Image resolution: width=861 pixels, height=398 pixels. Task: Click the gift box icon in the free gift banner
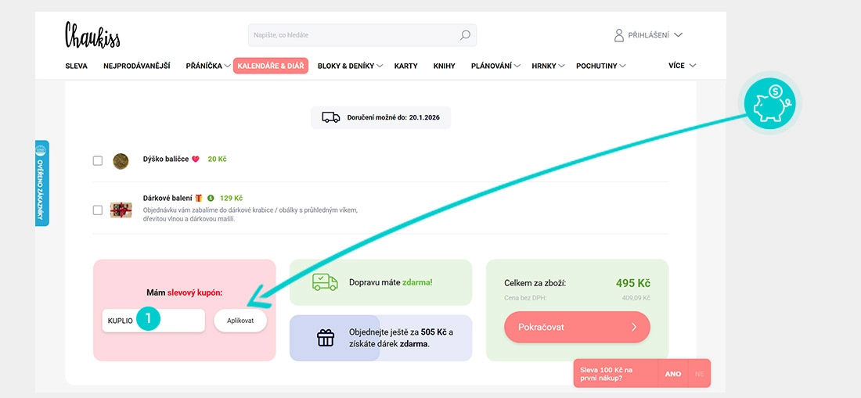(326, 338)
